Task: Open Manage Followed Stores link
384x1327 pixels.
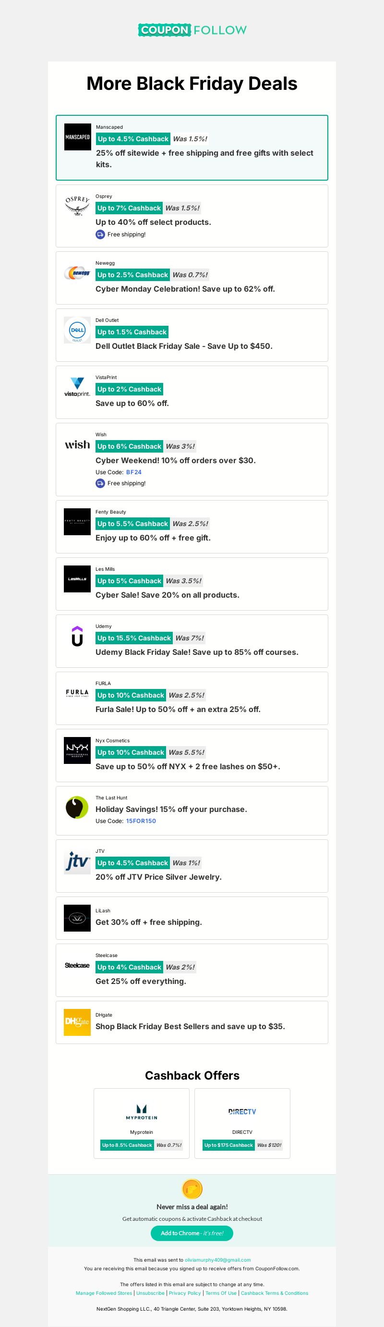Action: (x=104, y=1293)
